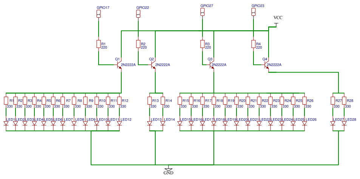Select the Q1 2N2222A transistor symbol

[119, 65]
